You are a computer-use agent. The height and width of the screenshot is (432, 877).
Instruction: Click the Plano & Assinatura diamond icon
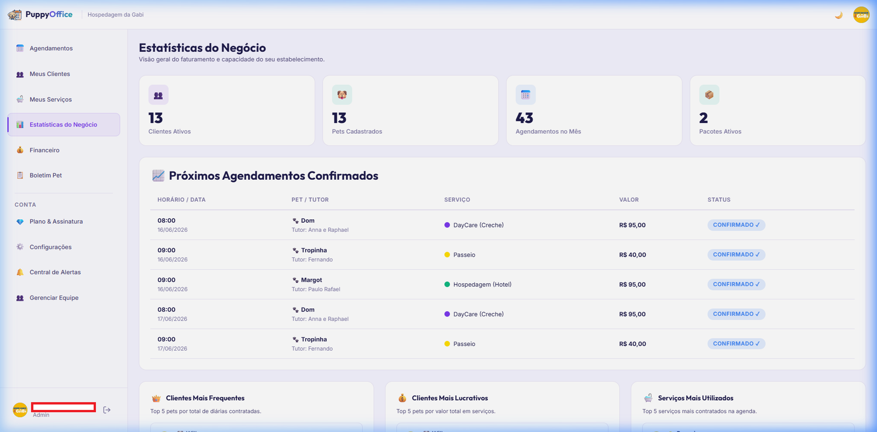click(x=20, y=221)
